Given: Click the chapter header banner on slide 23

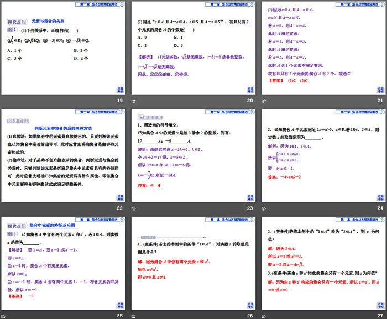Looking at the screenshot, I should point(230,112).
